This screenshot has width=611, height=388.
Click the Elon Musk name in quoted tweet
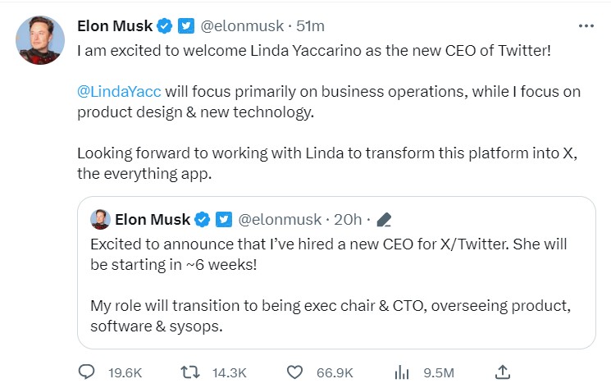pyautogui.click(x=153, y=219)
